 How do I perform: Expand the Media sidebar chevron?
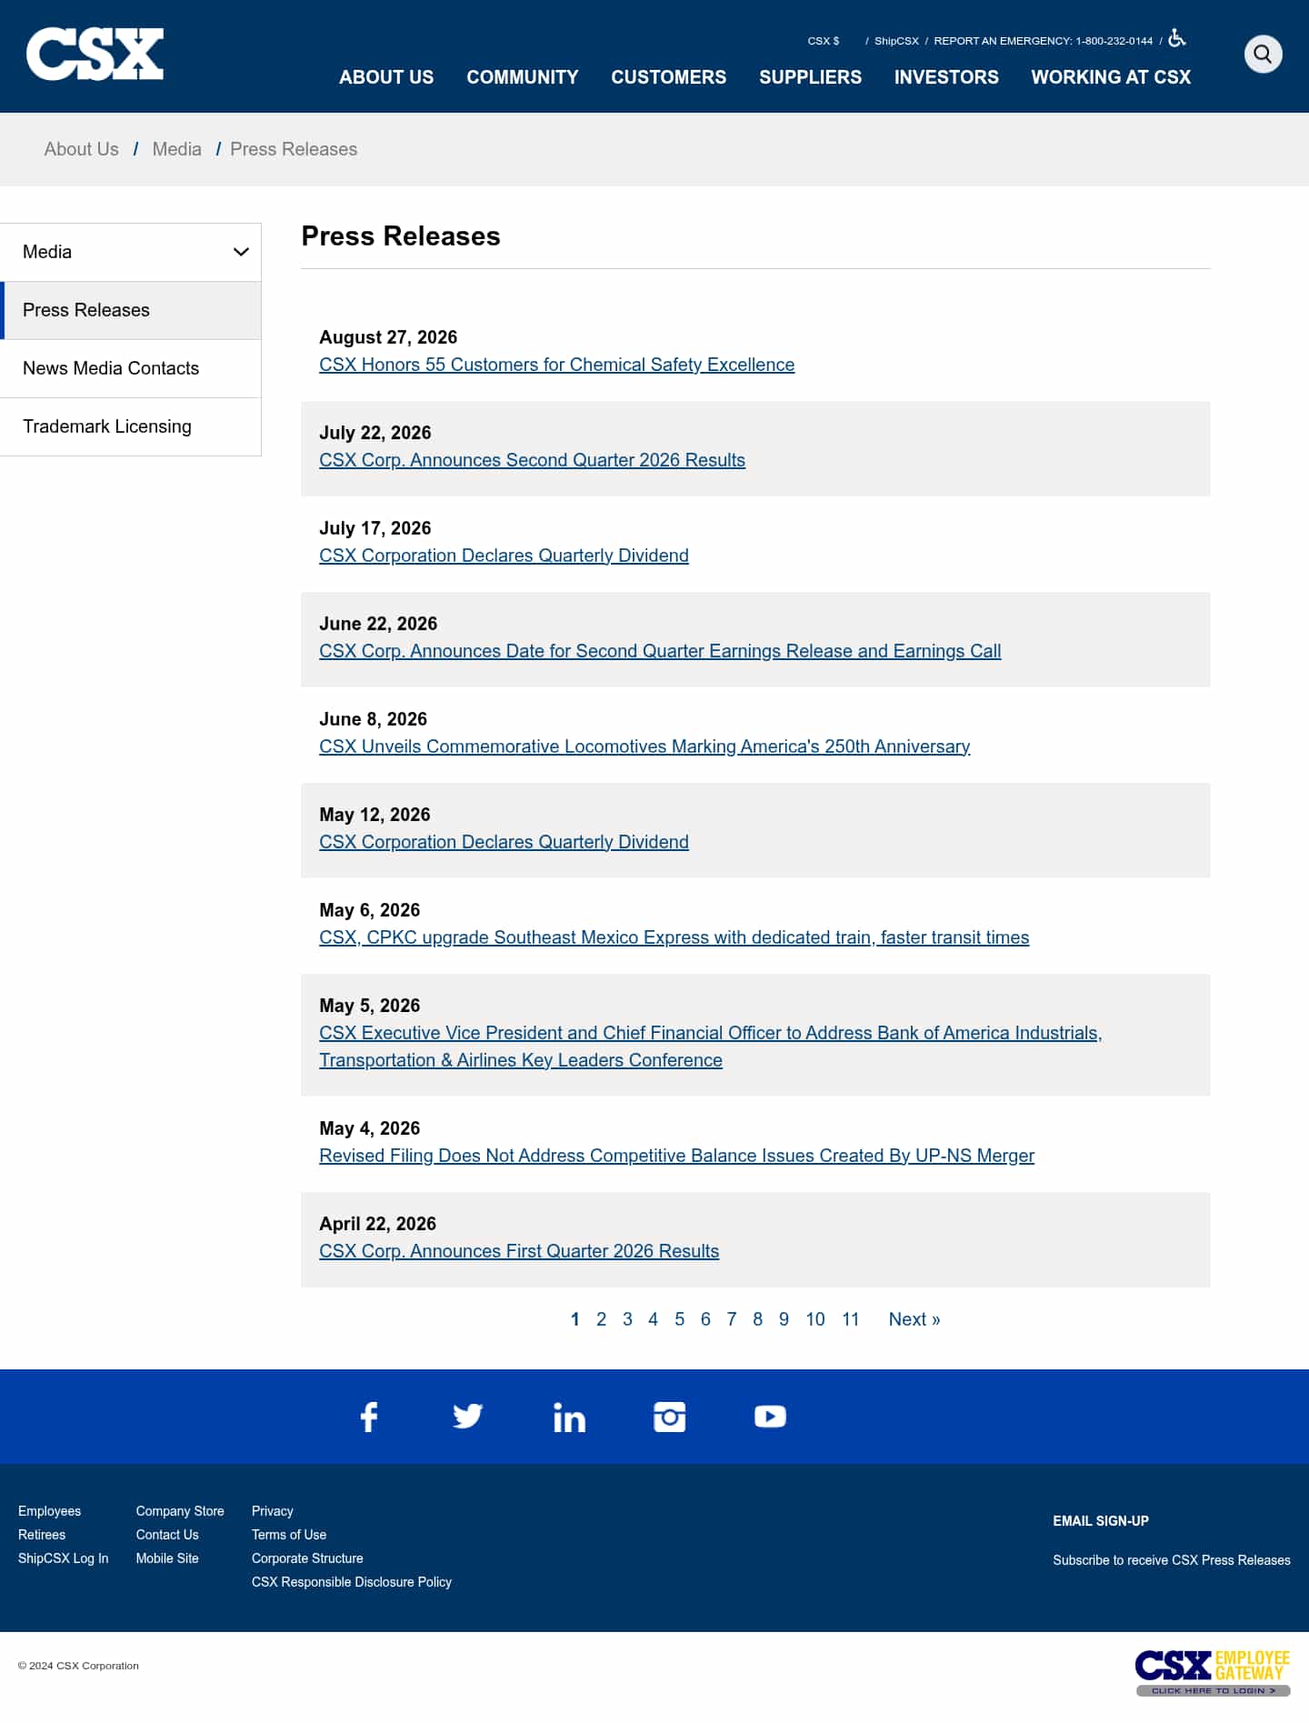click(x=241, y=252)
